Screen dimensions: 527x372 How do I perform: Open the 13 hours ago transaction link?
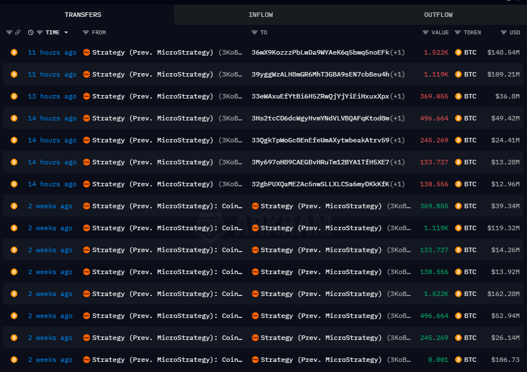(x=52, y=96)
